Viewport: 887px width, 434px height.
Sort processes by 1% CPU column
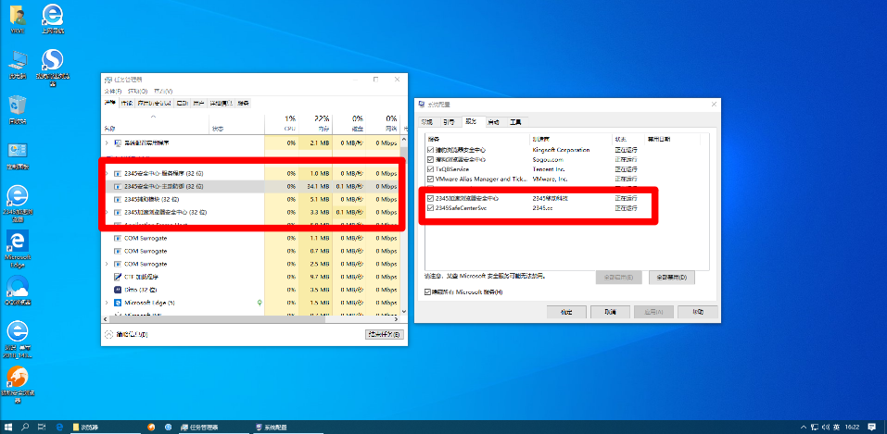pyautogui.click(x=282, y=124)
